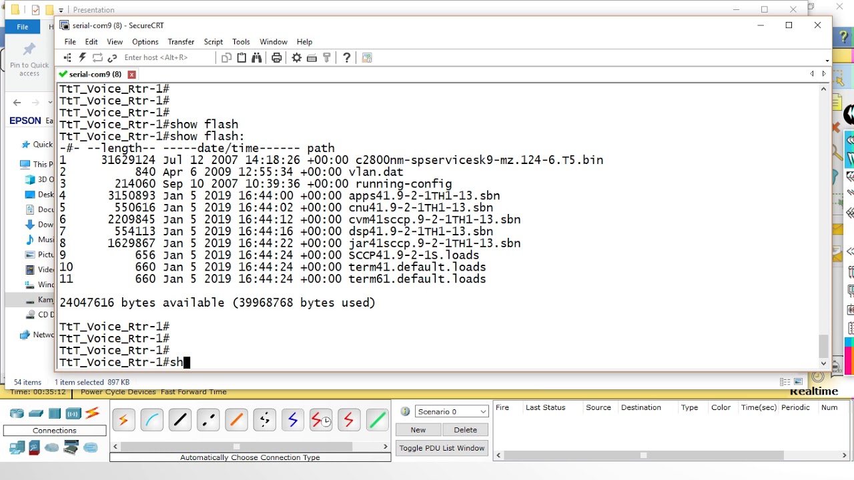854x480 pixels.
Task: Click the Delete scenario button
Action: (466, 430)
